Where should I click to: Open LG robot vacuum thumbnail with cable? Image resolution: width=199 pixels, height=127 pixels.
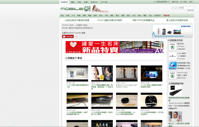77,101
